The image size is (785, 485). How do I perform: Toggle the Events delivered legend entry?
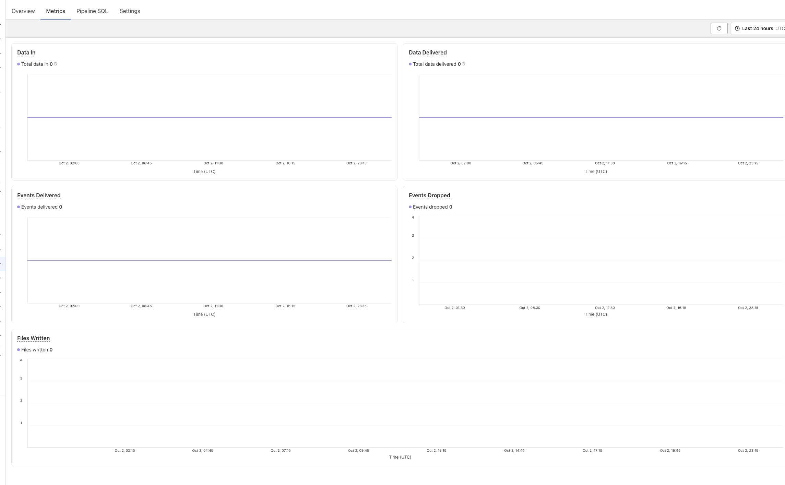39,207
